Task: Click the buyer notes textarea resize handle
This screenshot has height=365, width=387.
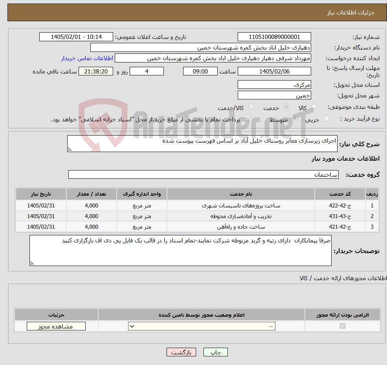Action: 32,263
